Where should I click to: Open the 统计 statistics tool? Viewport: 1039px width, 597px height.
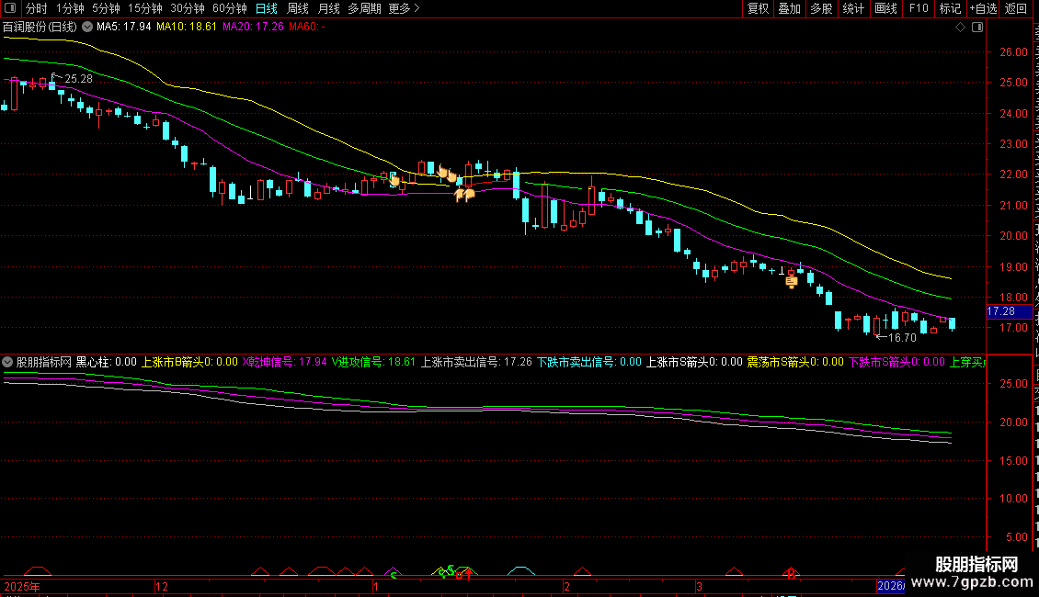pyautogui.click(x=853, y=8)
